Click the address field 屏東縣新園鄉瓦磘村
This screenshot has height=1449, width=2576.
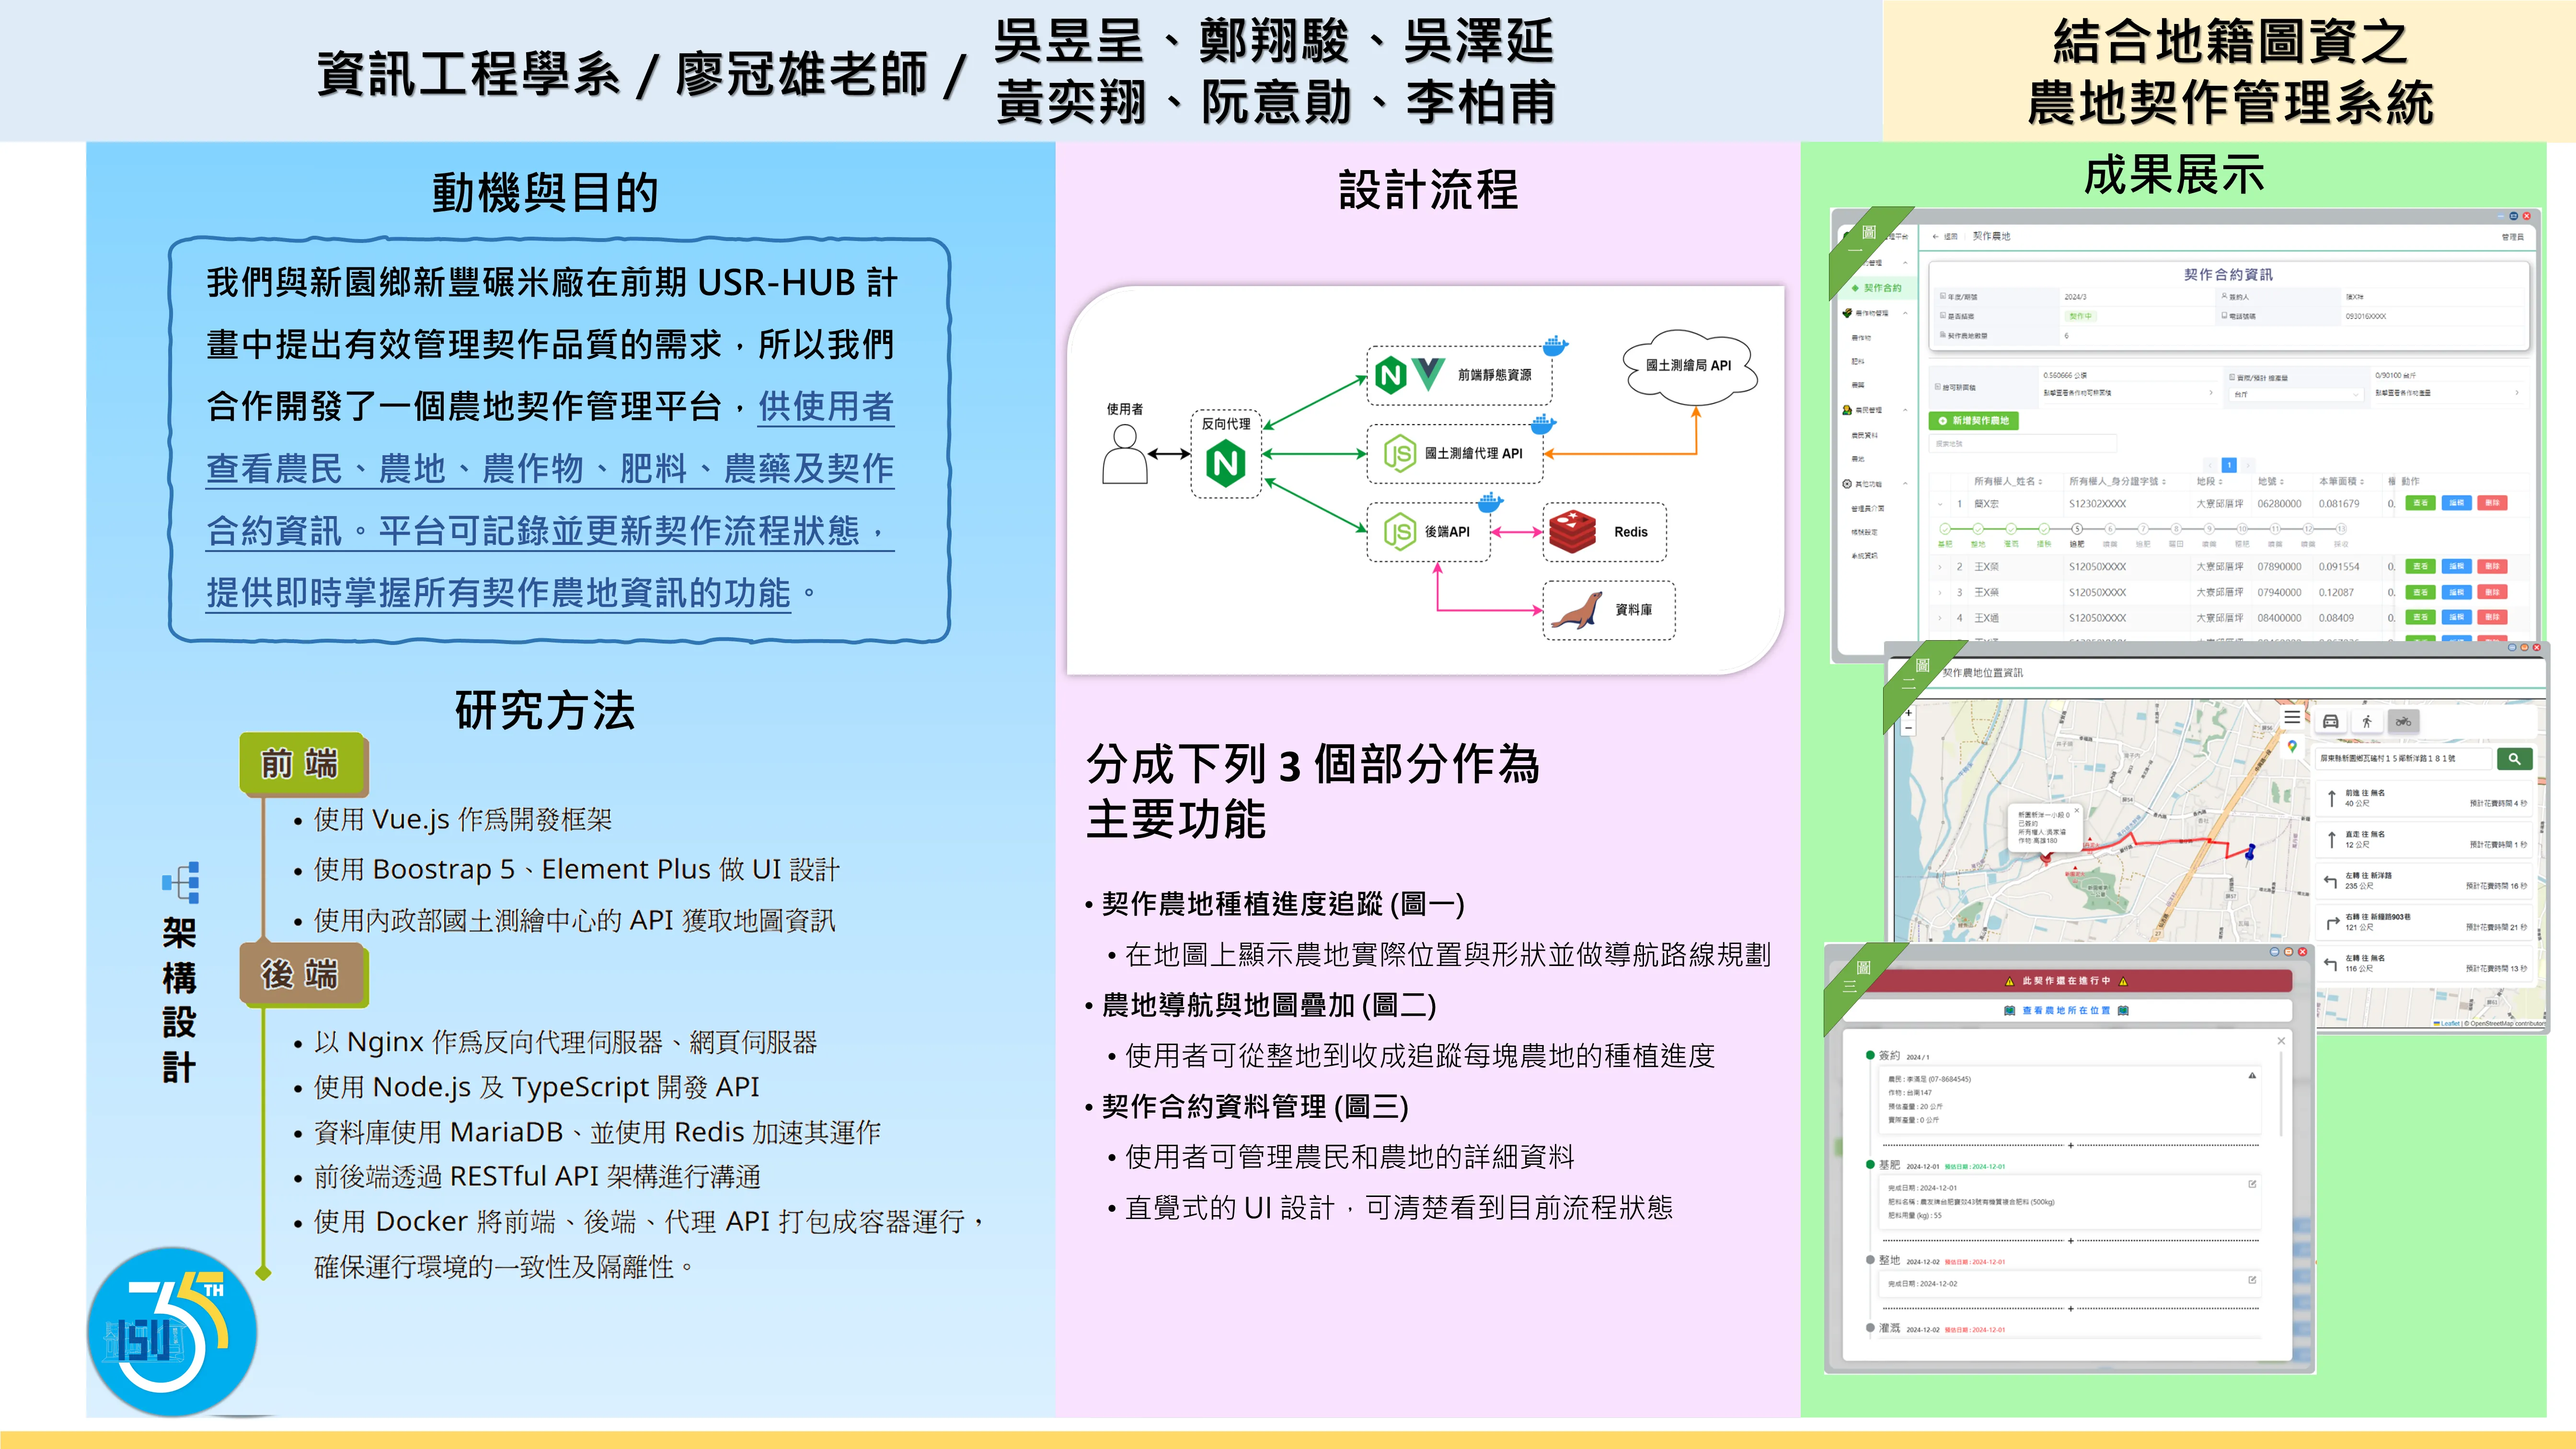click(2403, 759)
